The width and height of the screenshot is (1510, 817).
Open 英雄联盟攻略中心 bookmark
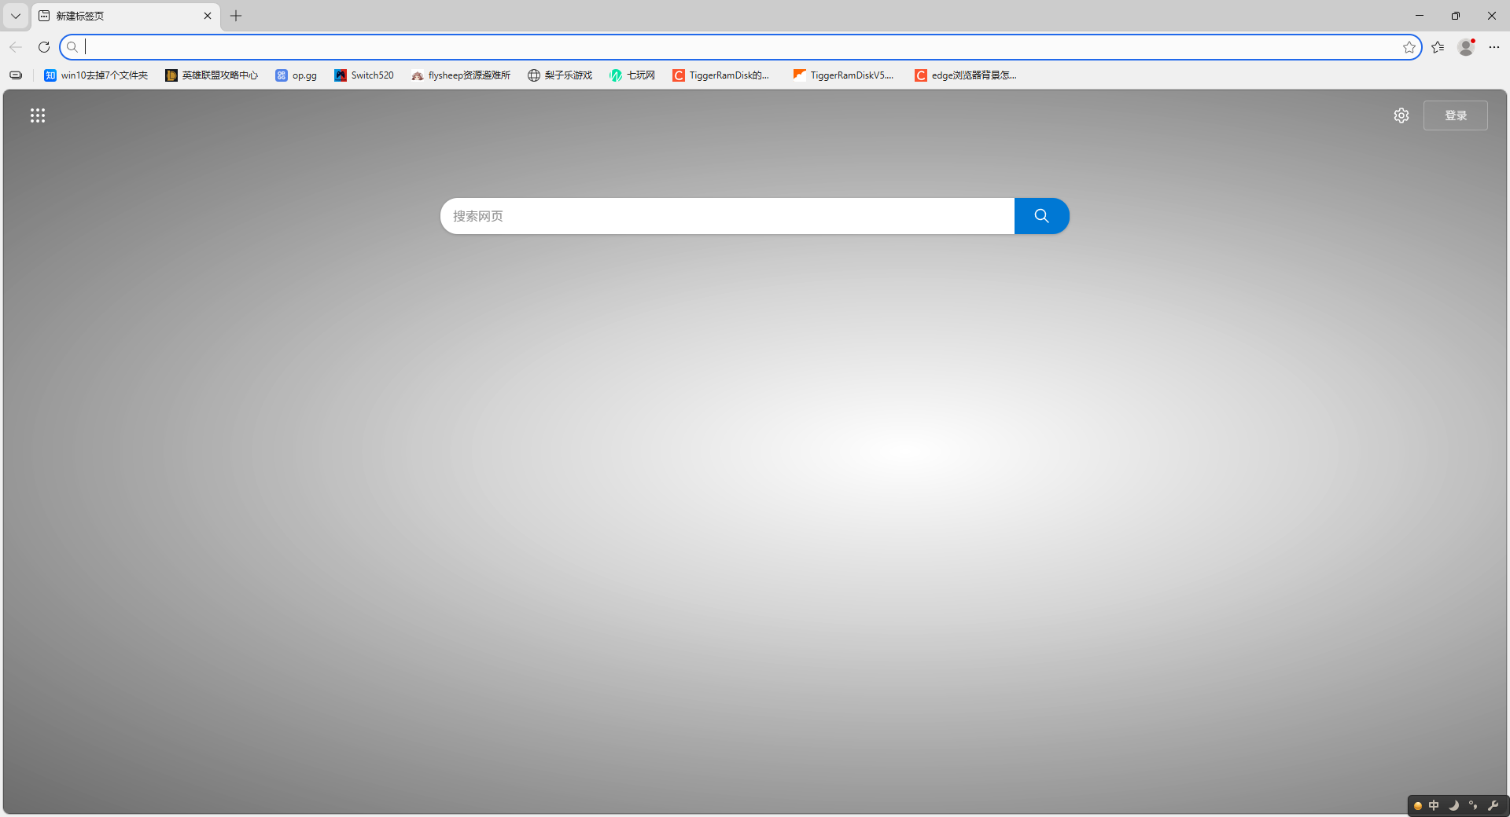pyautogui.click(x=212, y=75)
